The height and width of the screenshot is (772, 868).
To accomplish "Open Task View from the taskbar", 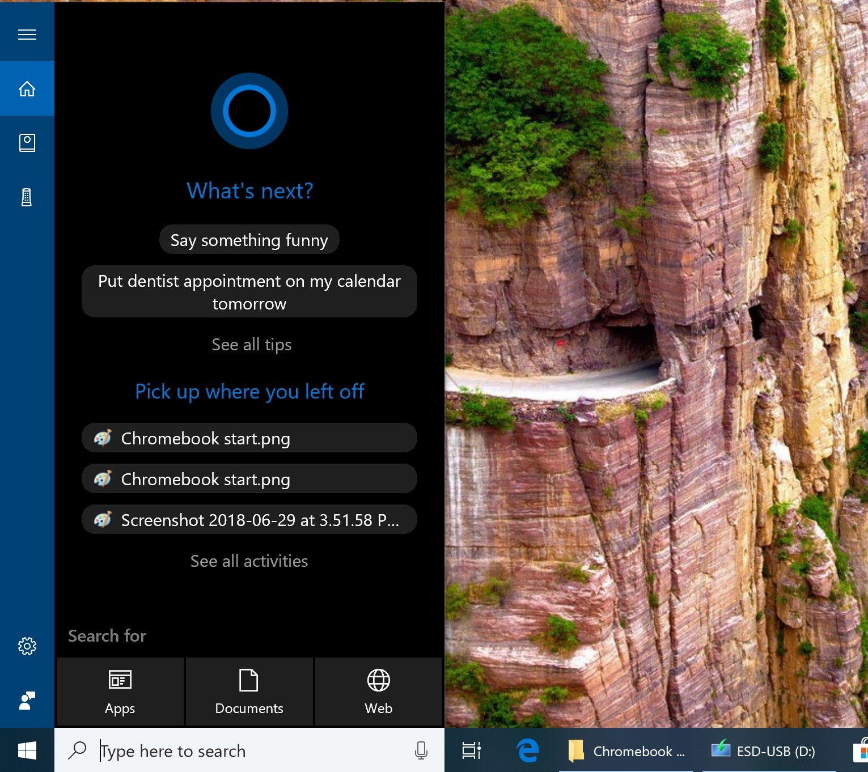I will point(471,750).
